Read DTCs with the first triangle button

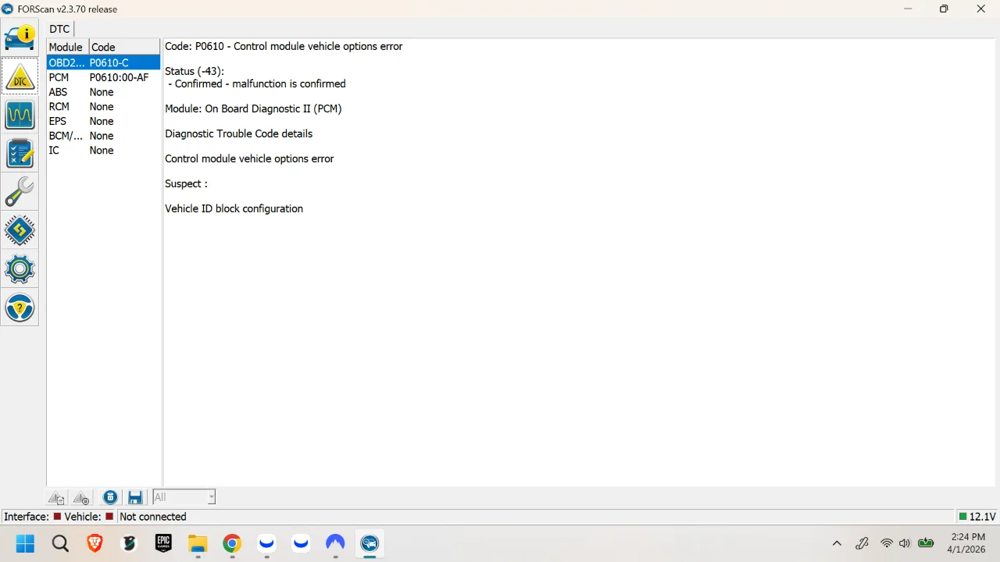coord(56,497)
